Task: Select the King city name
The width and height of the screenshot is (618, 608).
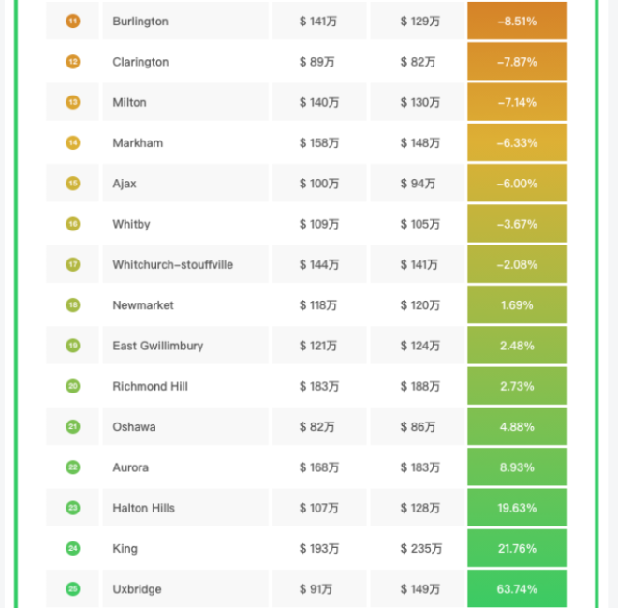Action: (x=125, y=549)
